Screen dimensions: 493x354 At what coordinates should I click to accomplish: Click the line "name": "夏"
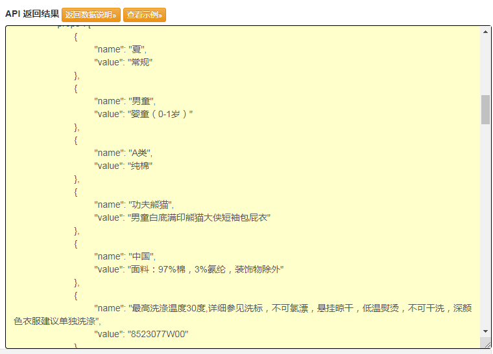(x=120, y=49)
